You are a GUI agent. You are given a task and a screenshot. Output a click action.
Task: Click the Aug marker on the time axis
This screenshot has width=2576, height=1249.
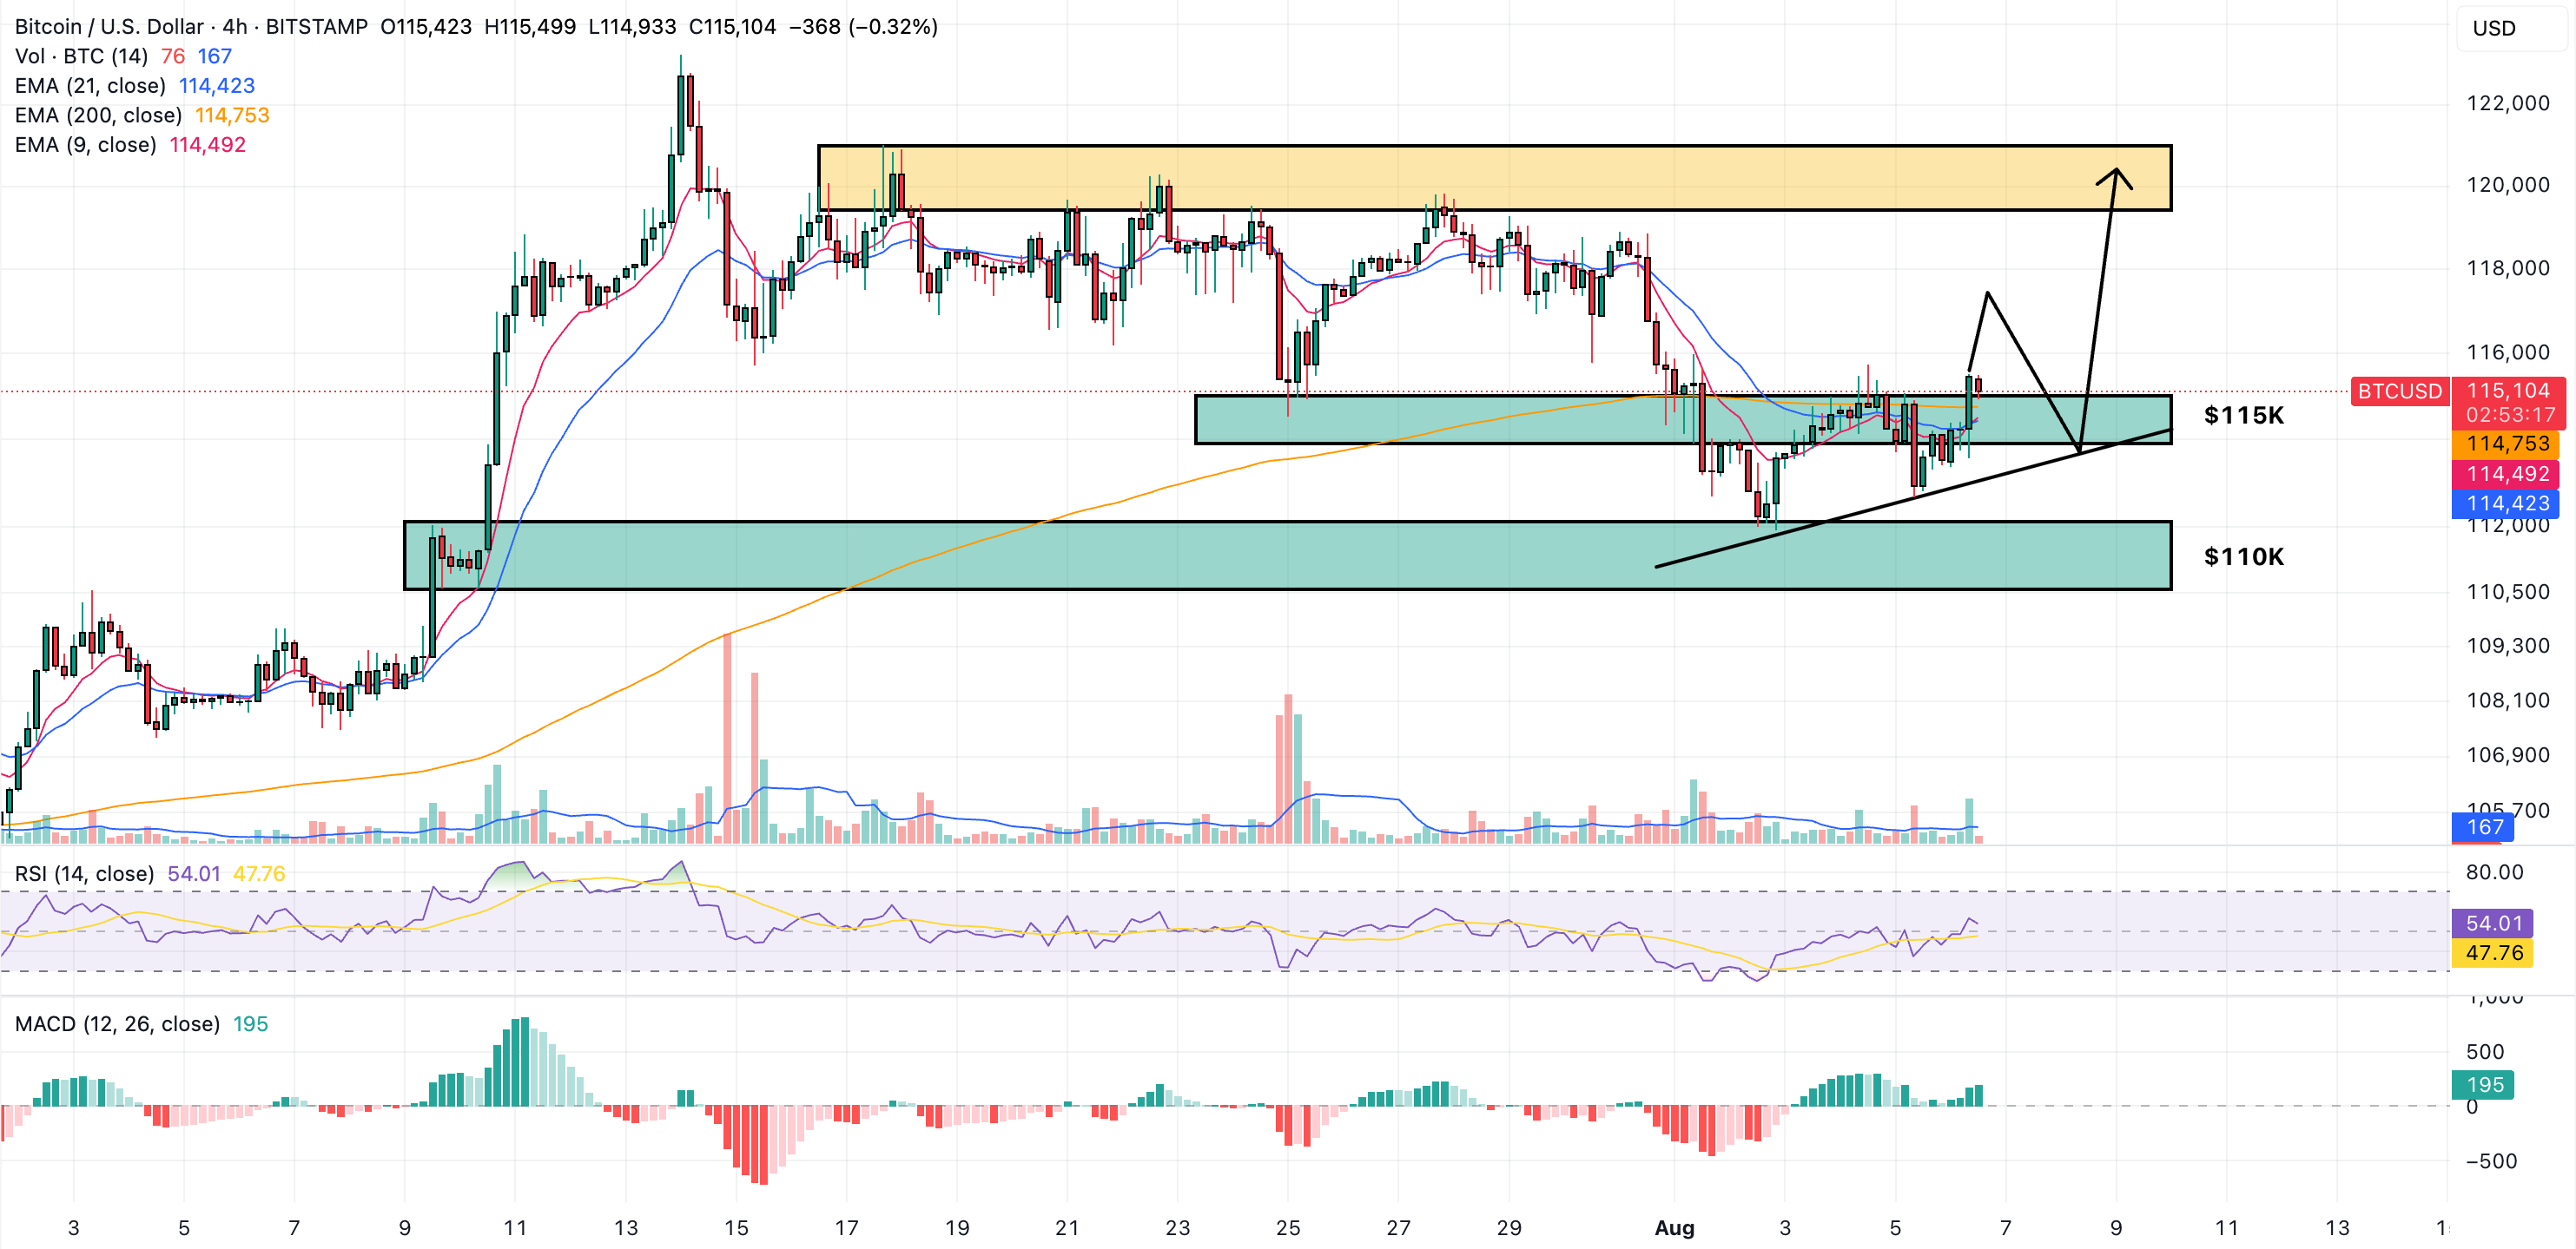coord(1674,1228)
